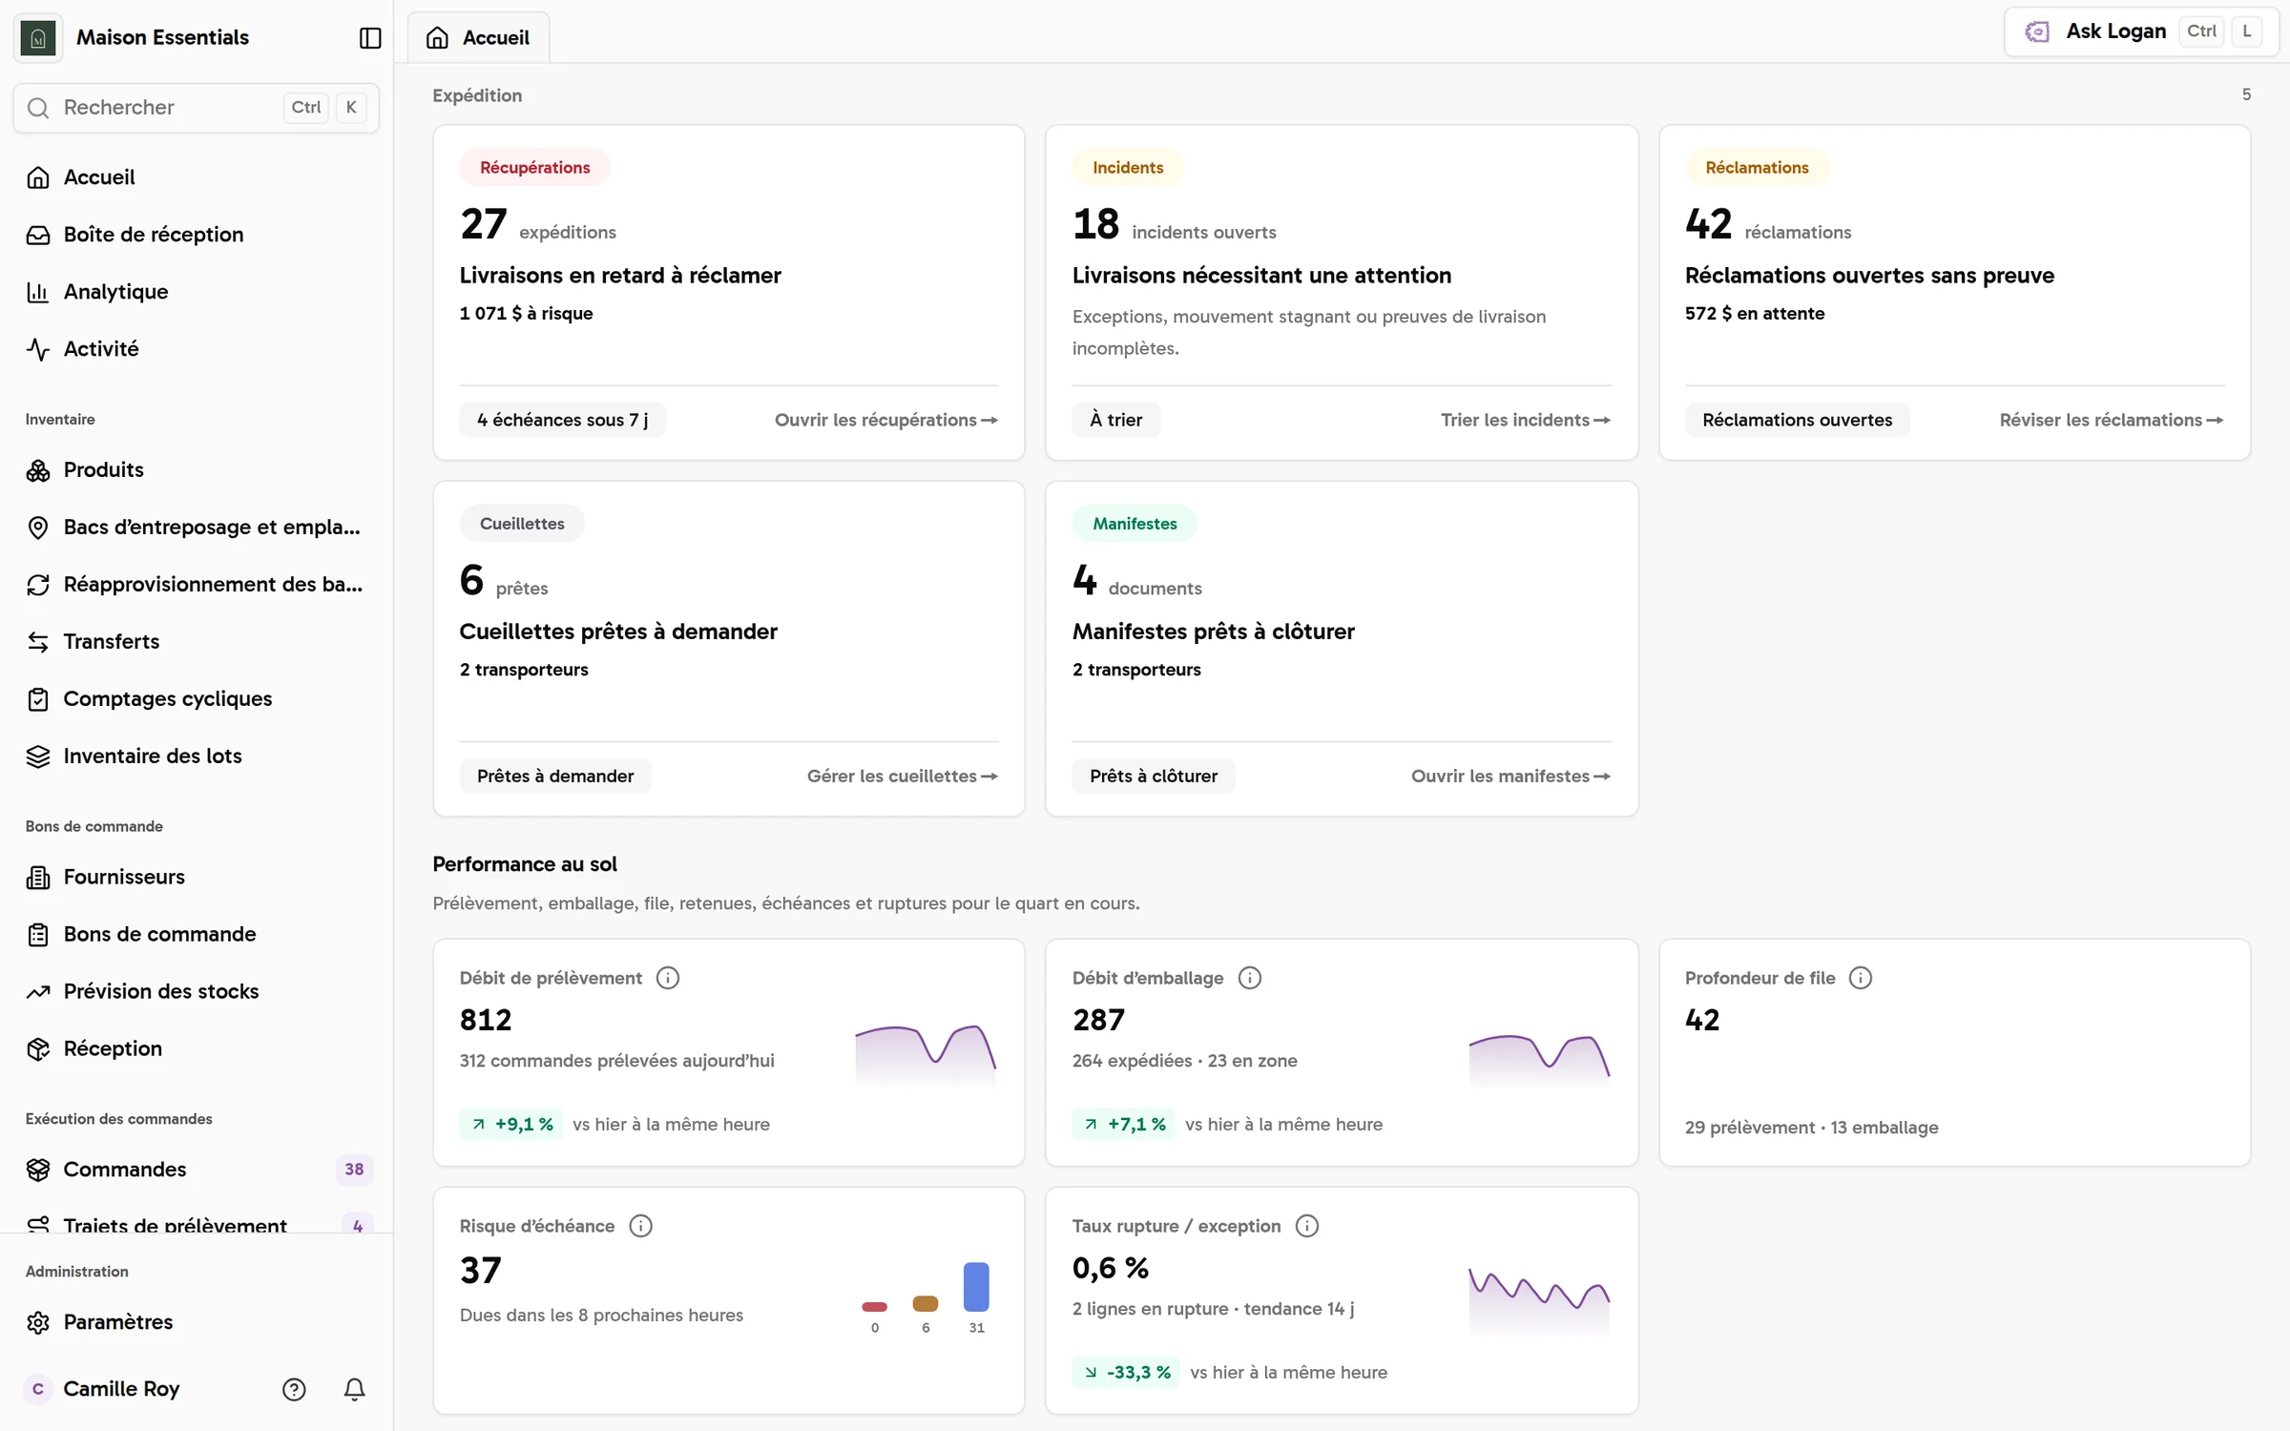Viewport: 2290px width, 1431px height.
Task: Click the Ask Logan button
Action: (2140, 31)
